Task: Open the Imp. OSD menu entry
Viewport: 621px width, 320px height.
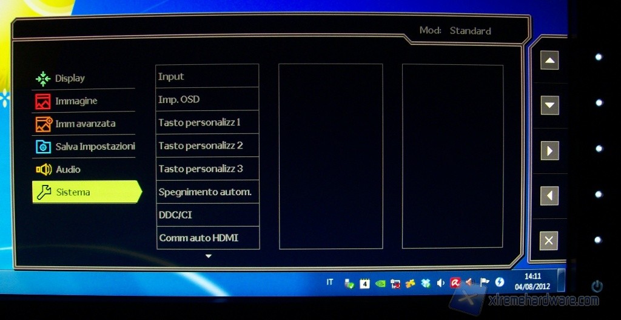Action: pyautogui.click(x=207, y=99)
